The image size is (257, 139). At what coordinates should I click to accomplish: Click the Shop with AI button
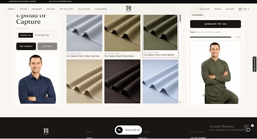click(x=128, y=130)
